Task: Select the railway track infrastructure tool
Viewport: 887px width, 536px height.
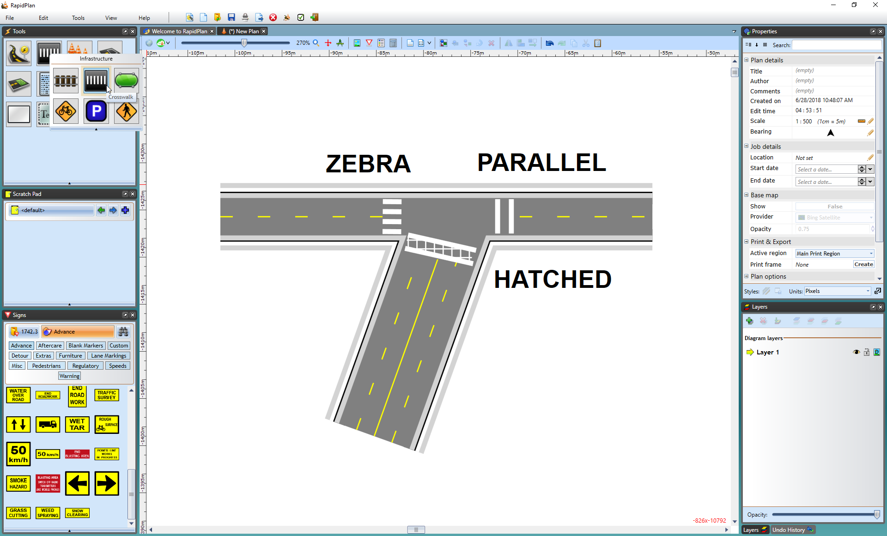Action: tap(66, 80)
